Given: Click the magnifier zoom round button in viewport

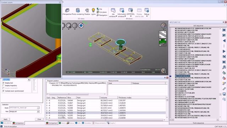Looking at the screenshot, I should click(68, 26).
